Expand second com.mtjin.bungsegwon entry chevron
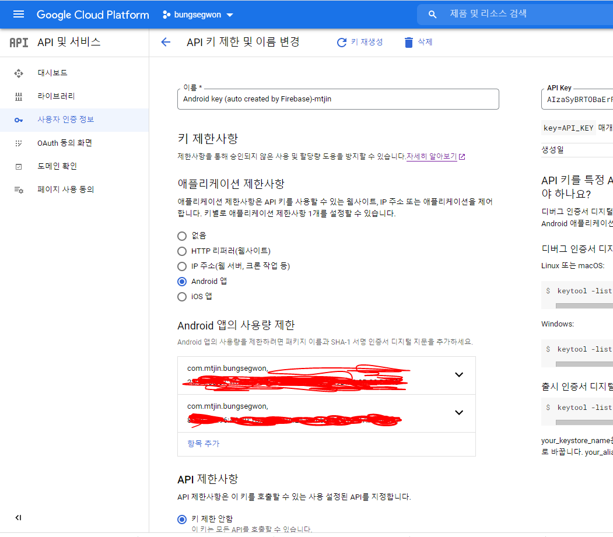Screen dimensions: 613x537 pos(459,413)
